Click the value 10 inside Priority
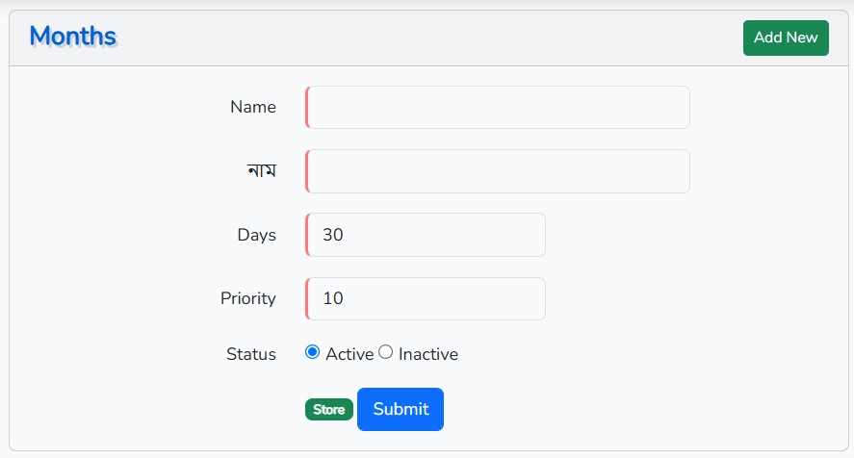Image resolution: width=854 pixels, height=458 pixels. 333,298
